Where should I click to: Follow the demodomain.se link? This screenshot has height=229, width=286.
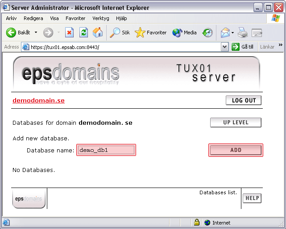point(38,100)
